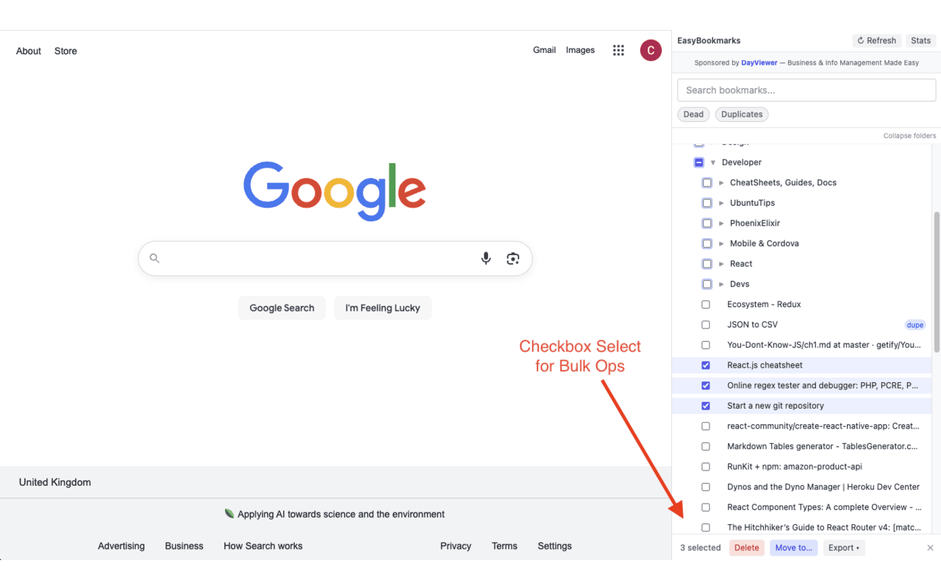
Task: Click the magnifier icon in Google's search box
Action: pos(154,258)
